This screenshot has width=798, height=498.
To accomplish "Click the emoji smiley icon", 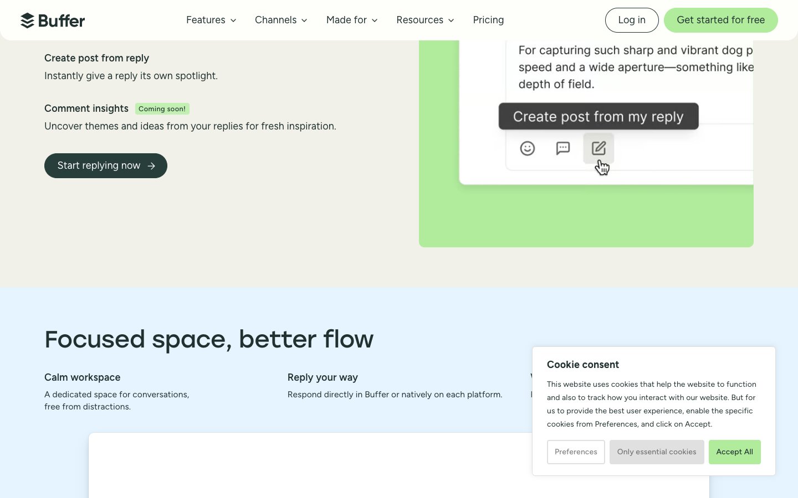I will [x=527, y=148].
